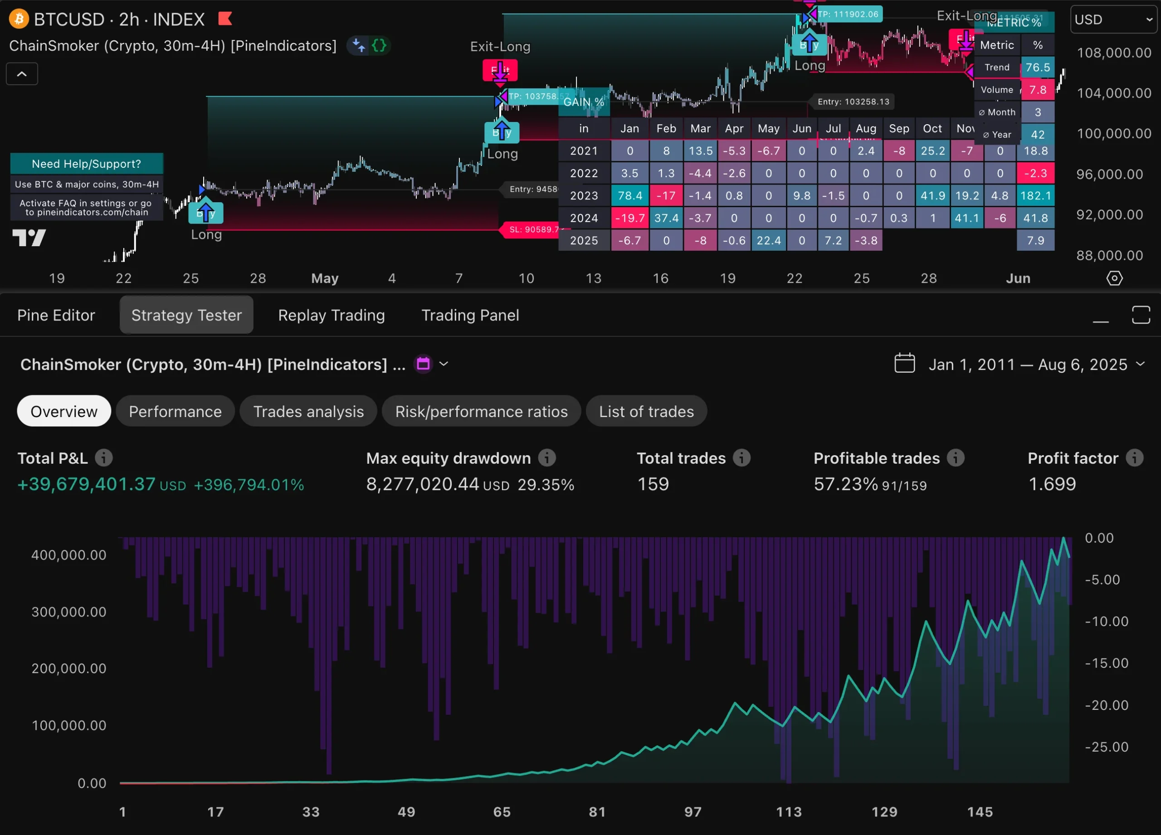Screen dimensions: 1161x835
Task: Click the Total P&L info icon
Action: pyautogui.click(x=104, y=458)
